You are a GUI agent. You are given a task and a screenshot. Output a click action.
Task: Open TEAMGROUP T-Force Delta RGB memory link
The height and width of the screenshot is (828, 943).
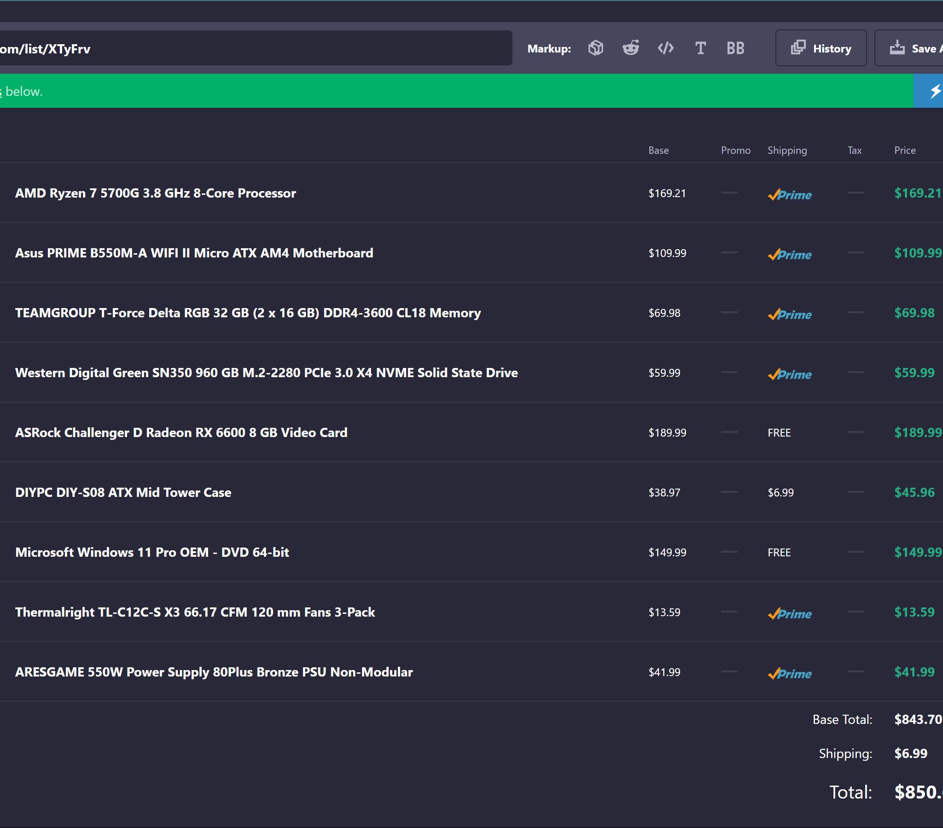tap(248, 313)
